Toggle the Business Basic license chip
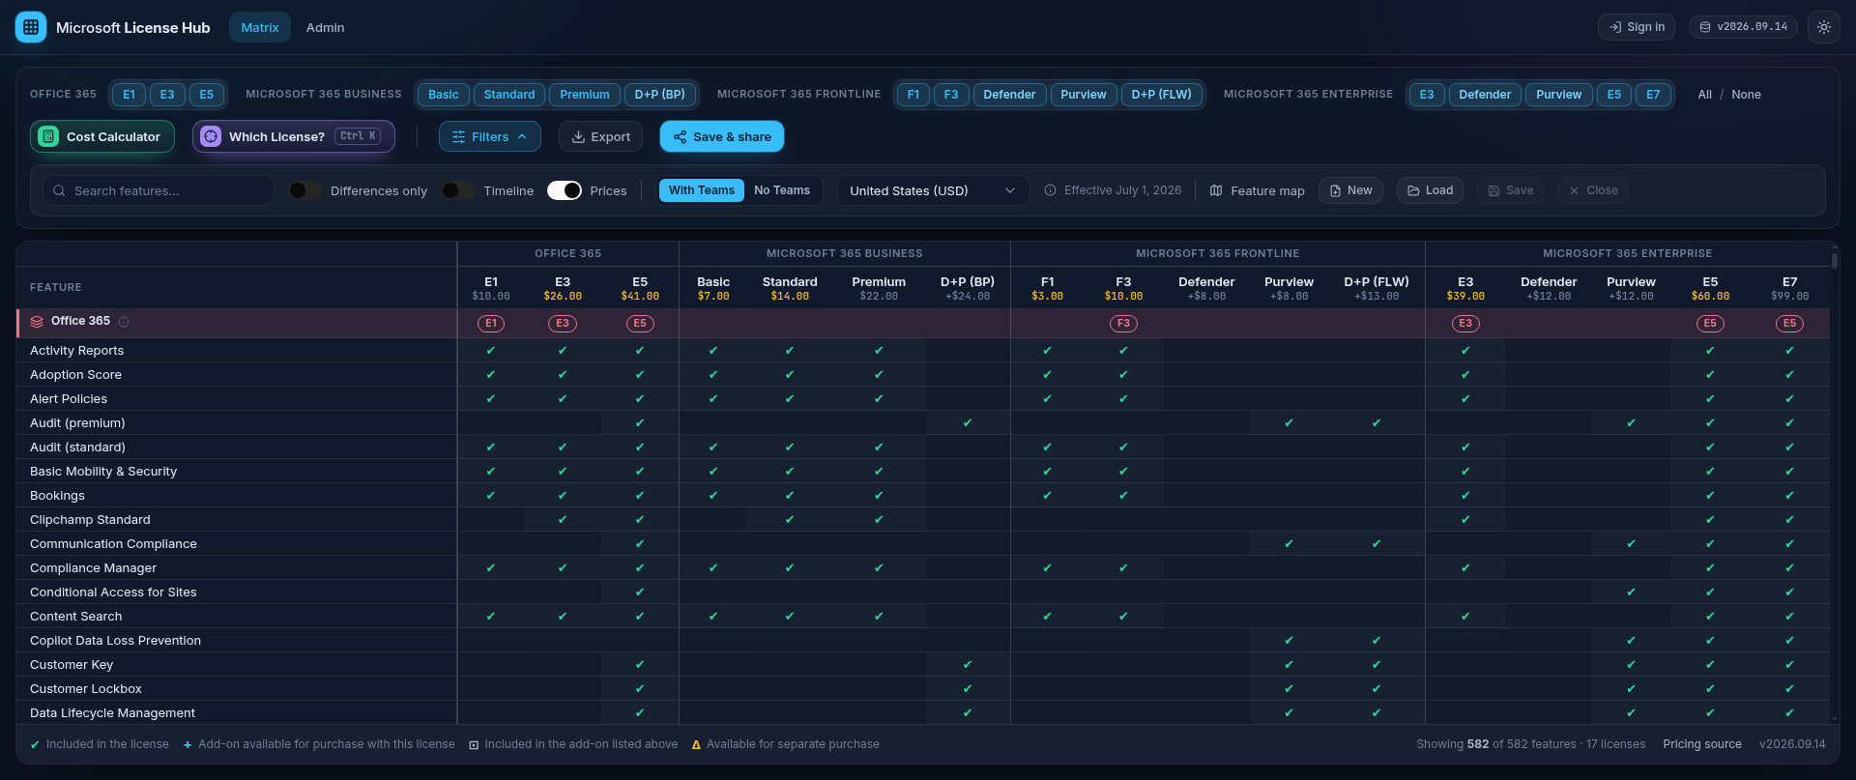This screenshot has width=1856, height=780. [444, 94]
